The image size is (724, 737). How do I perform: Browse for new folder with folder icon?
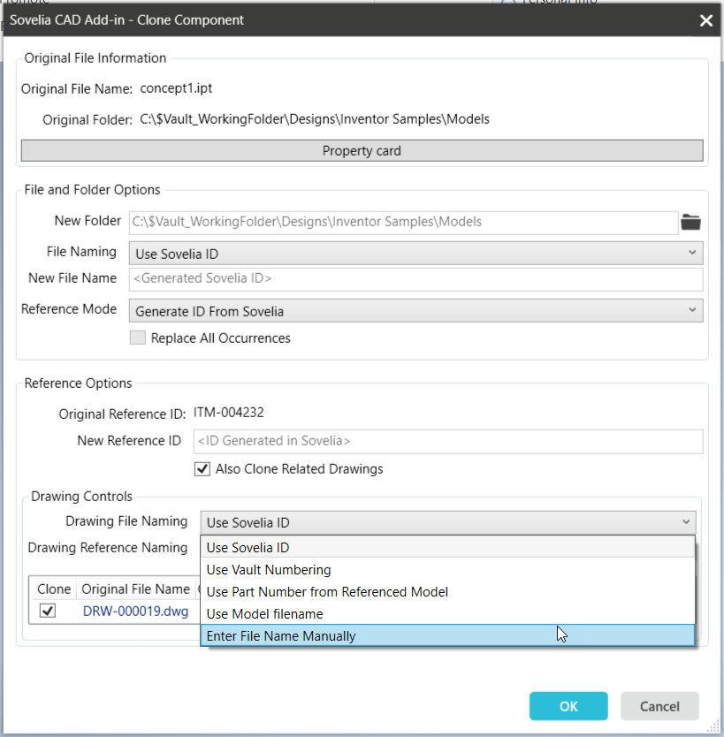click(690, 222)
